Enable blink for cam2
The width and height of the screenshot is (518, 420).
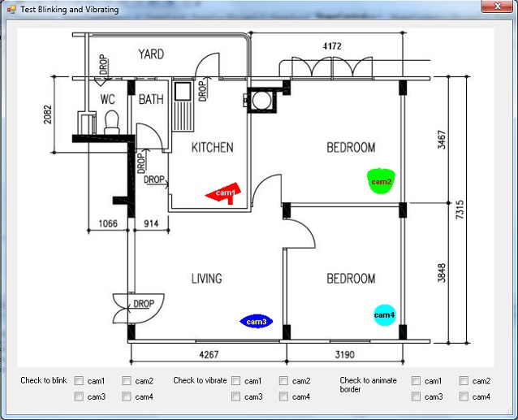pyautogui.click(x=127, y=381)
